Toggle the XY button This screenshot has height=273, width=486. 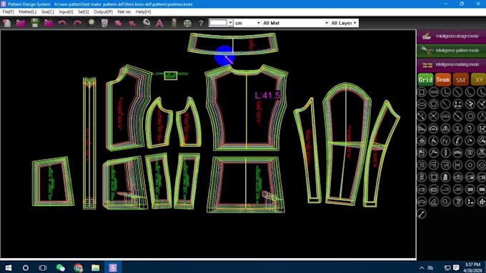pos(478,80)
